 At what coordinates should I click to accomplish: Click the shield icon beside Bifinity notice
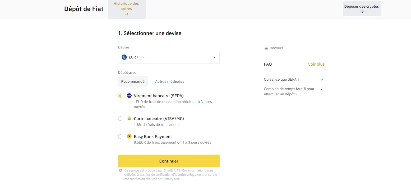point(120,170)
